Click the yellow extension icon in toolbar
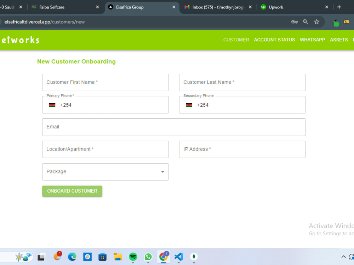Screen dimensions: 354x265 point(346,22)
